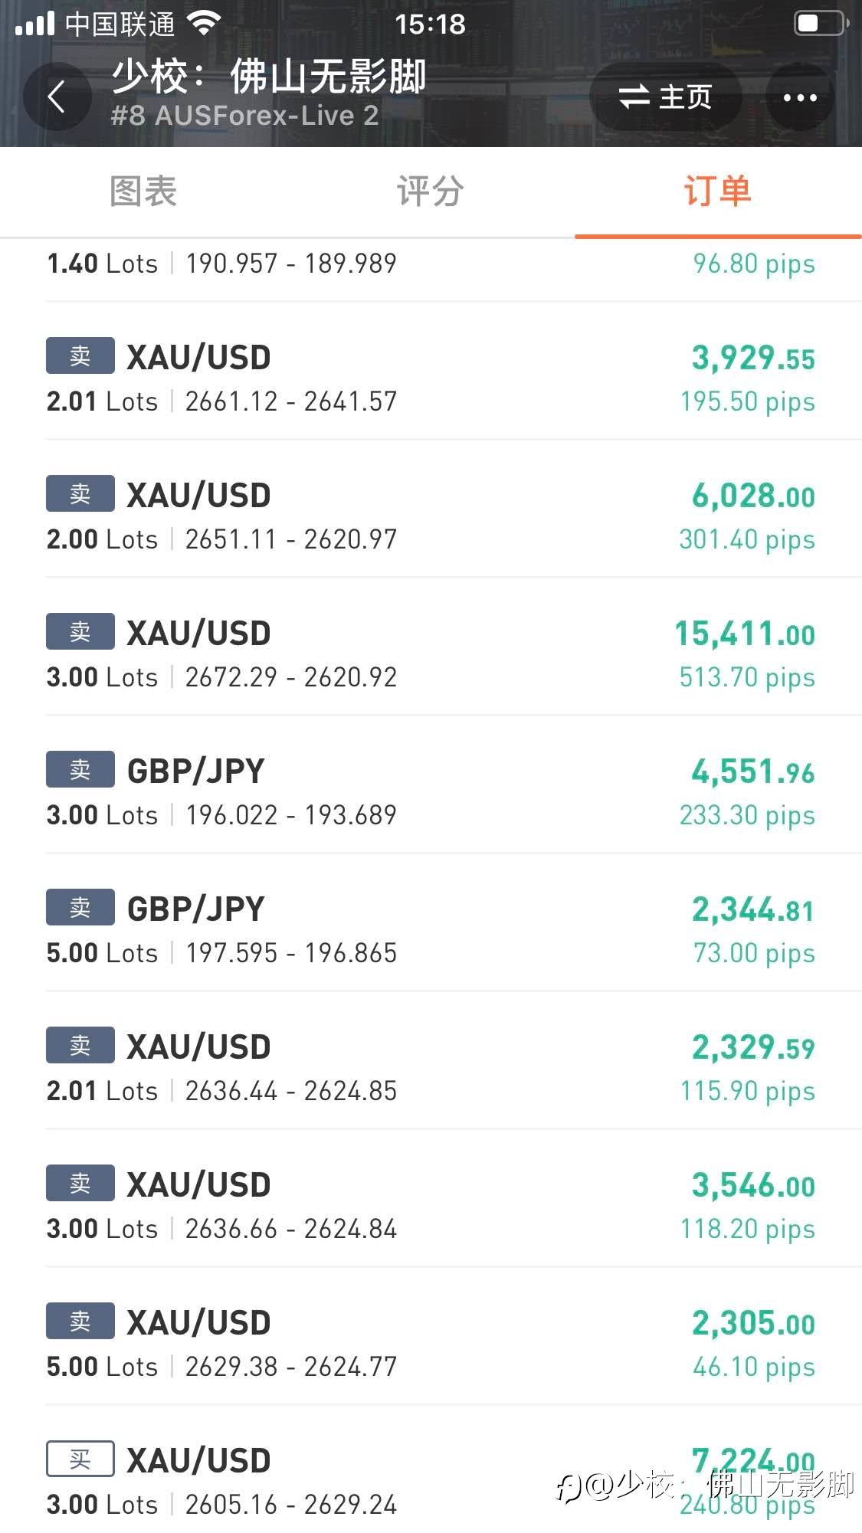Screen dimensions: 862x1533
Task: Tap the trader name 少校：佛山无影脚 title
Action: click(x=269, y=77)
